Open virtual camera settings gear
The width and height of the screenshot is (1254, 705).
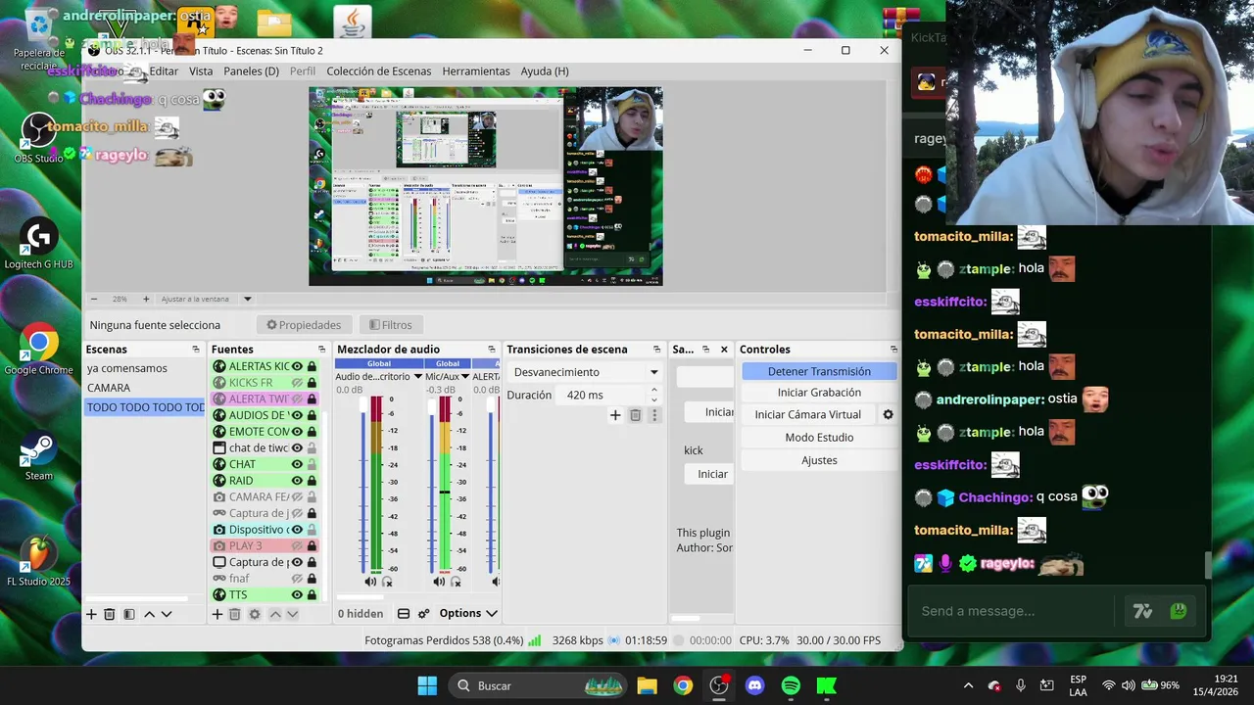pos(889,414)
